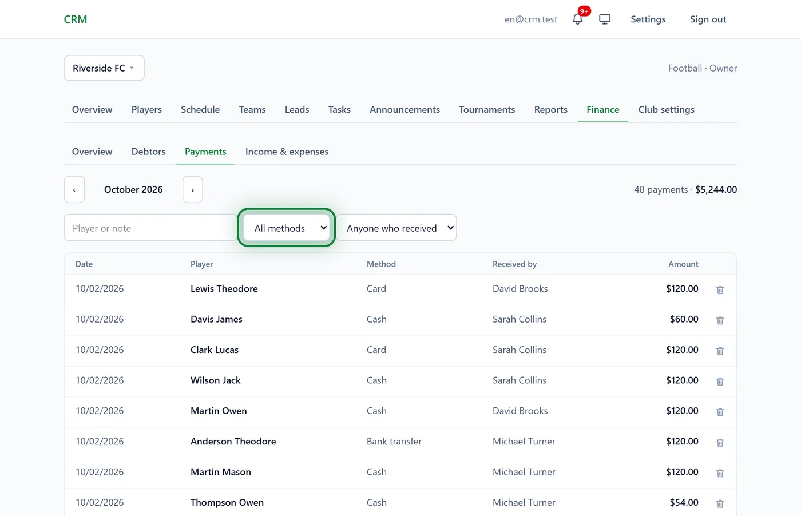
Task: Focus the Player or note search field
Action: coord(150,228)
